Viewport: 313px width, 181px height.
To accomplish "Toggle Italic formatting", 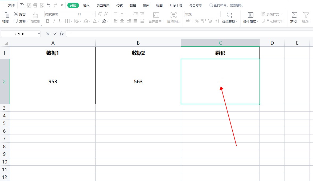I will click(x=54, y=21).
